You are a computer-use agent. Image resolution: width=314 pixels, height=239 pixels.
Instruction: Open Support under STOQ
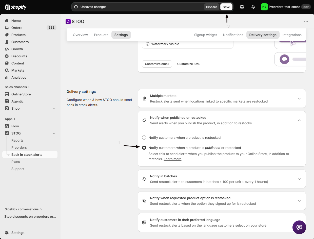tap(18, 169)
